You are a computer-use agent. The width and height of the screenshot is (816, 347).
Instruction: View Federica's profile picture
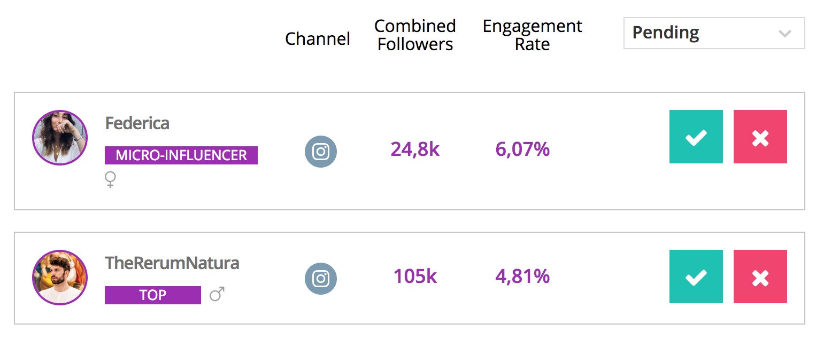point(60,138)
